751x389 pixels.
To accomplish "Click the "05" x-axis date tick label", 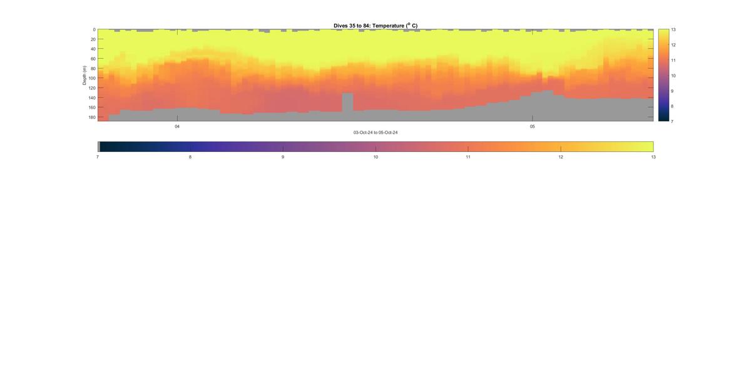I will 533,126.
